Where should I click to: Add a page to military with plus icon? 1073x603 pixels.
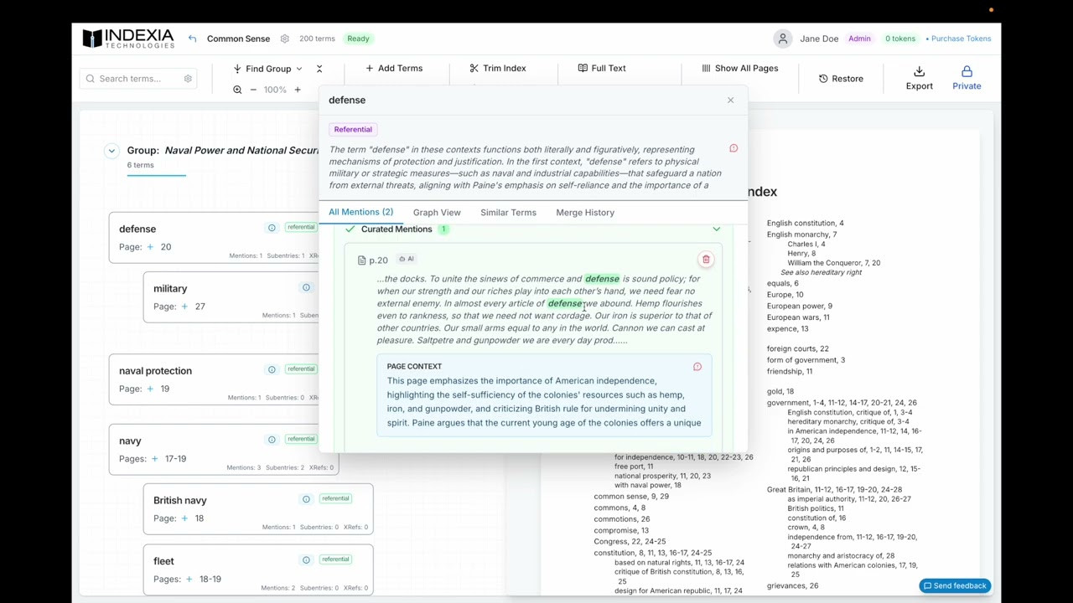tap(184, 307)
